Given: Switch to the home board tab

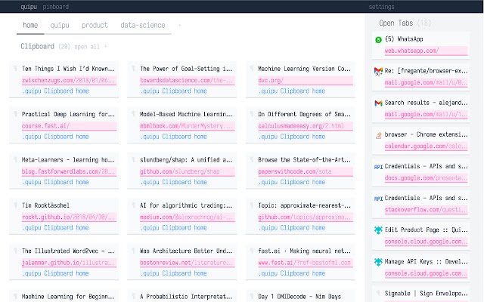Looking at the screenshot, I should [x=30, y=25].
